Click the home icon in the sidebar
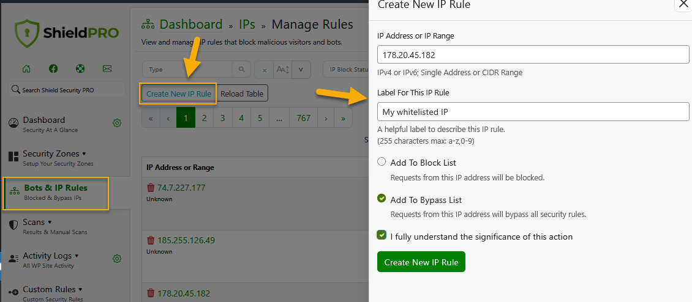 pos(26,68)
